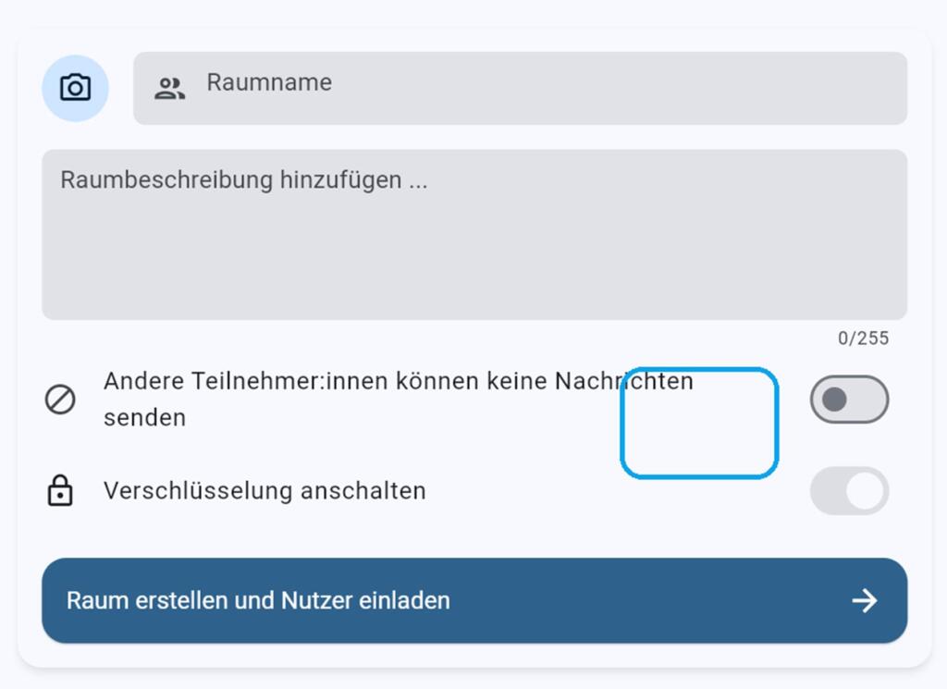Click the right arrow on the create button
Image resolution: width=947 pixels, height=689 pixels.
point(865,601)
